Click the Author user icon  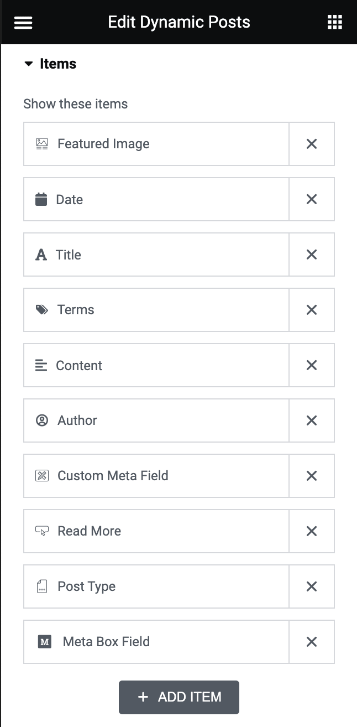coord(42,420)
